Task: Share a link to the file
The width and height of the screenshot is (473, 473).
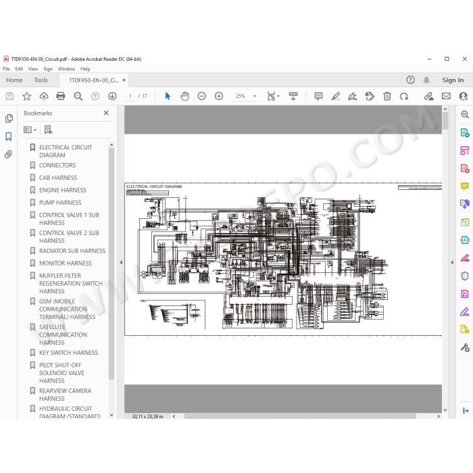Action: click(x=428, y=96)
